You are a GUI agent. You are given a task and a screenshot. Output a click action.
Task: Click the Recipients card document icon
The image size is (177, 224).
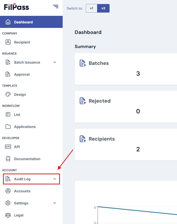pyautogui.click(x=83, y=139)
